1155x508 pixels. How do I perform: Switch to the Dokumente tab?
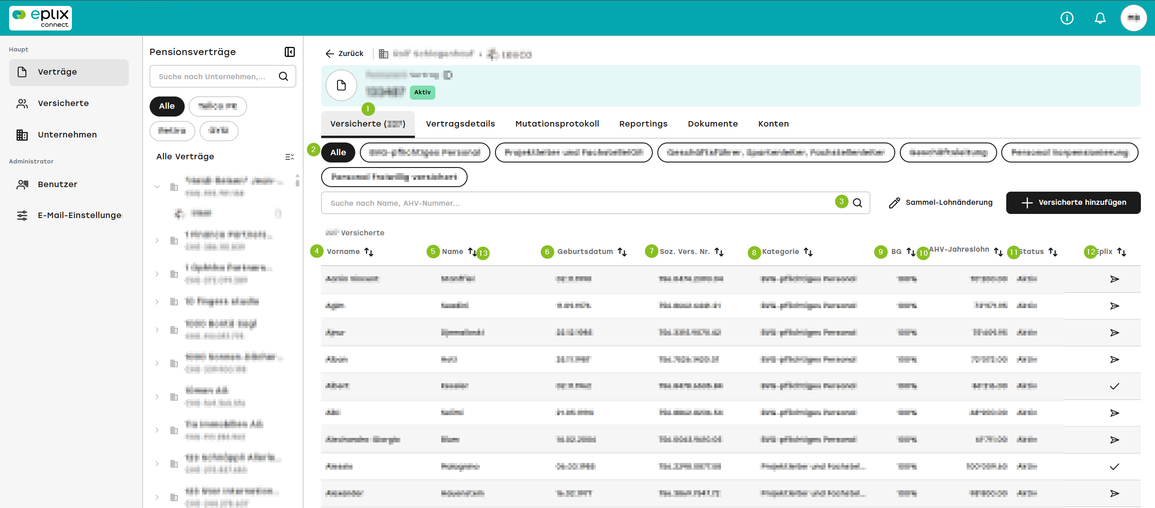pos(713,124)
